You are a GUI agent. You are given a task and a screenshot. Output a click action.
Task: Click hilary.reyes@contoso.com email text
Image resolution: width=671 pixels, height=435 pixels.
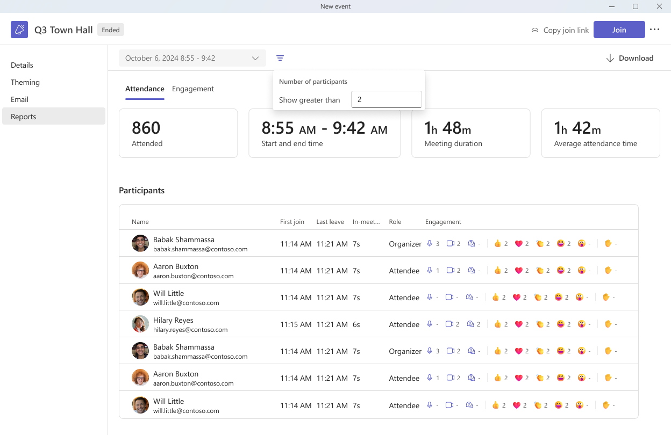190,330
